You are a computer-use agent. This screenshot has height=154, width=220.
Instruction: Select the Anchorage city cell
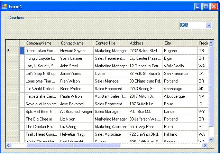click(x=180, y=89)
